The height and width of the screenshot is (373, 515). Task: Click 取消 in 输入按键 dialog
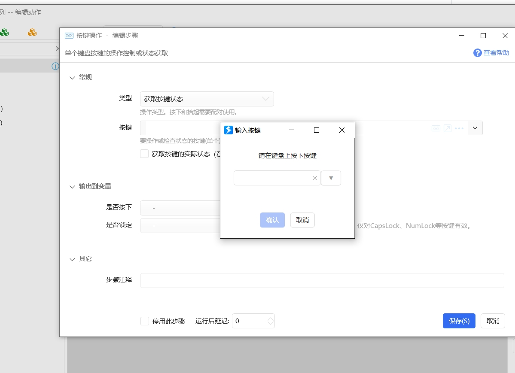tap(302, 220)
